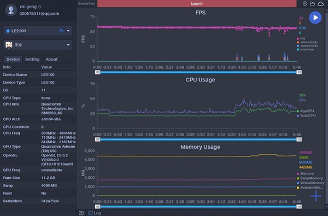The height and width of the screenshot is (216, 328).
Task: Click the user avatar icon
Action: (11, 10)
